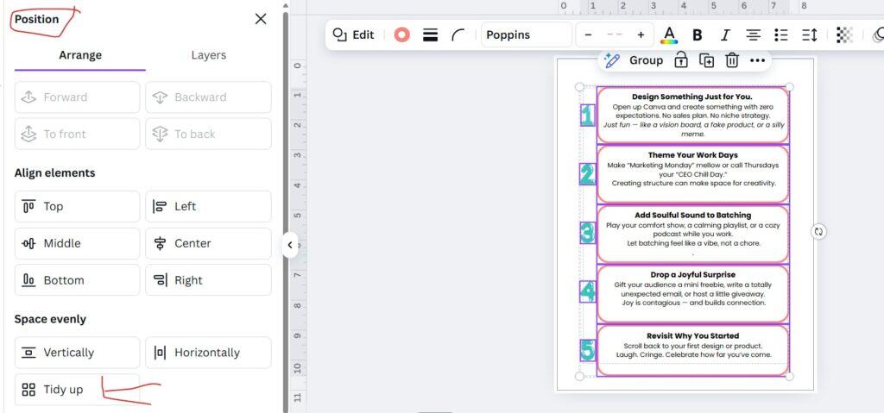884x413 pixels.
Task: Select 'Drop a Joyful Surprise' heading
Action: coord(693,275)
